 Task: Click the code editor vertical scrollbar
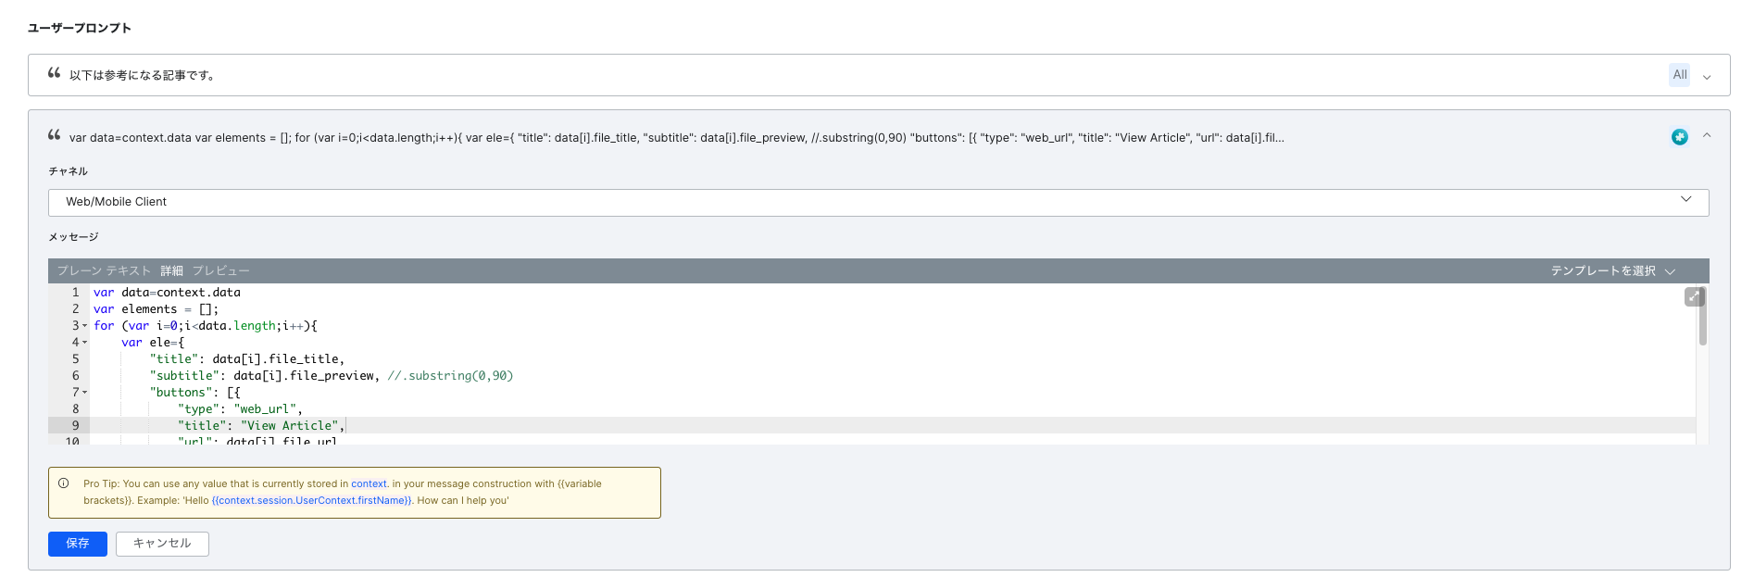pyautogui.click(x=1702, y=317)
